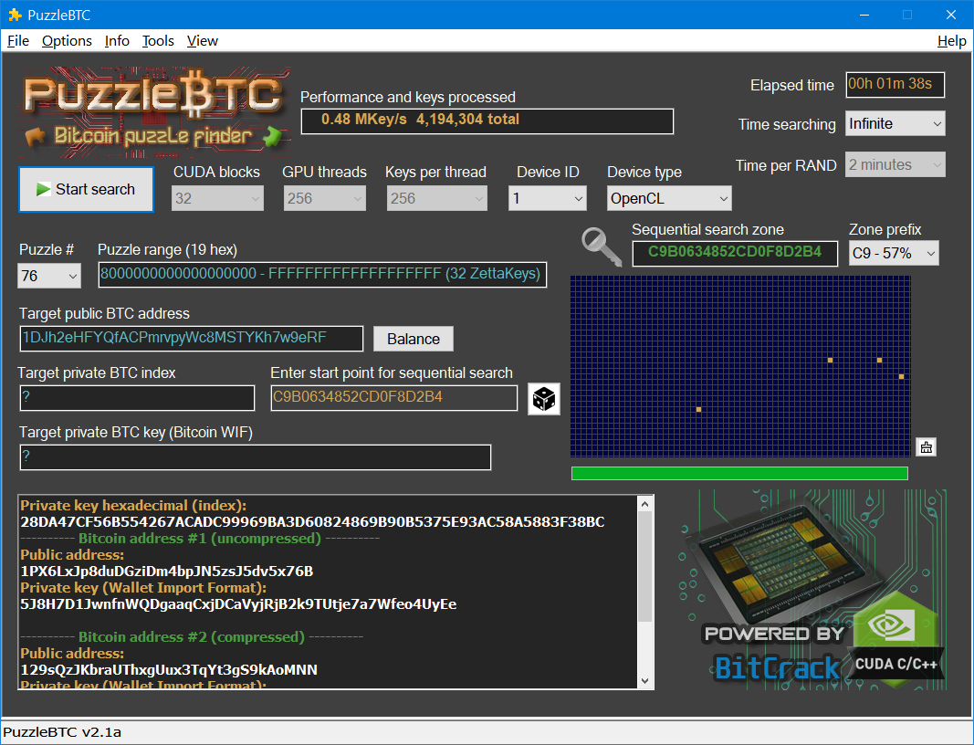Click the dice random start point icon
The image size is (974, 745).
pyautogui.click(x=543, y=398)
